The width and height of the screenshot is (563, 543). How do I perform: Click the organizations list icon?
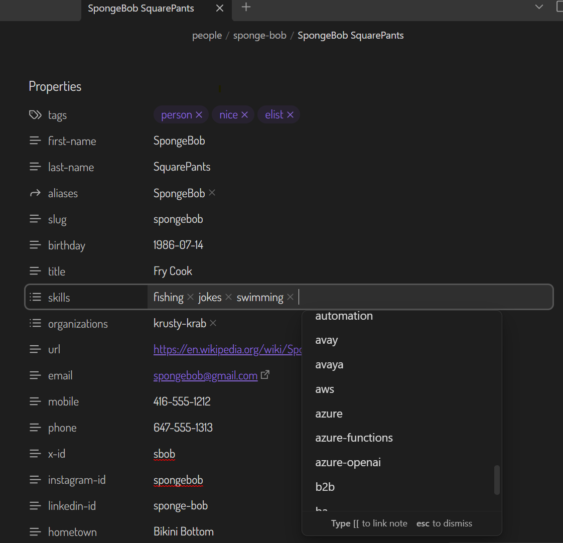pos(35,323)
